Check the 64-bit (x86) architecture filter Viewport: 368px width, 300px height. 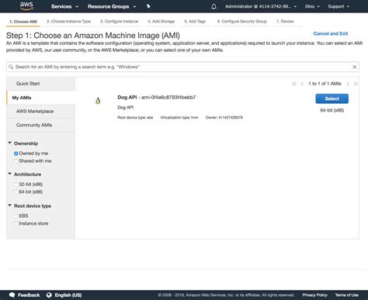tap(16, 192)
